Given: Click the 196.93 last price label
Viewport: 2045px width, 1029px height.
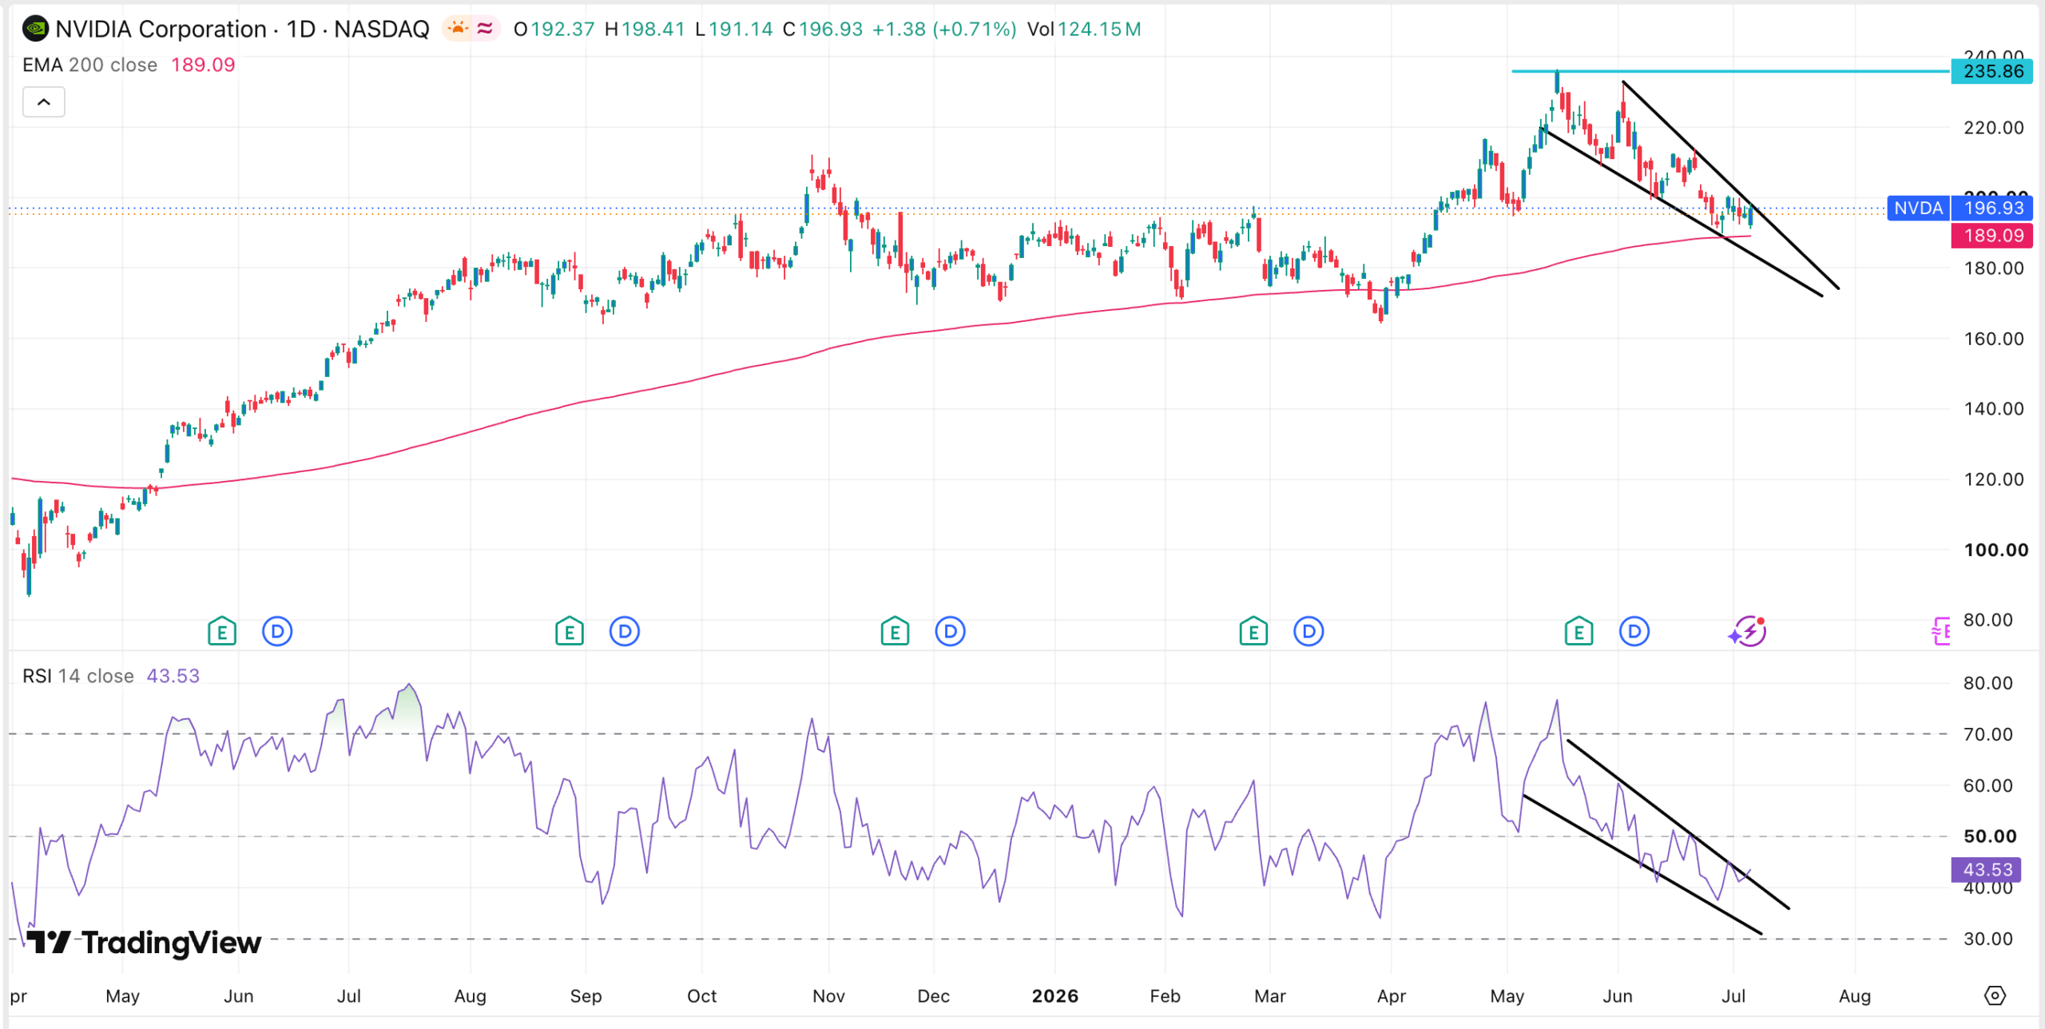Looking at the screenshot, I should coord(1993,209).
